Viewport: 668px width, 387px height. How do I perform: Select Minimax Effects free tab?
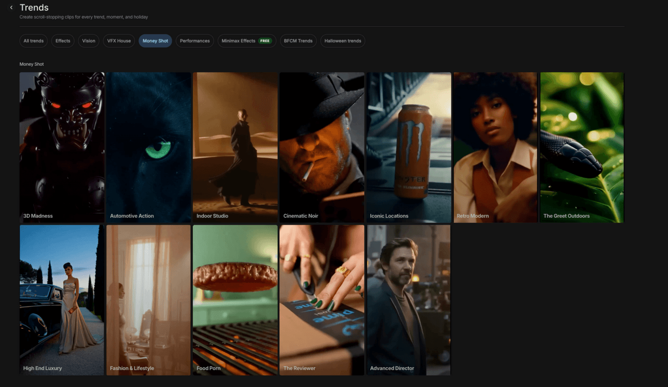(x=246, y=41)
